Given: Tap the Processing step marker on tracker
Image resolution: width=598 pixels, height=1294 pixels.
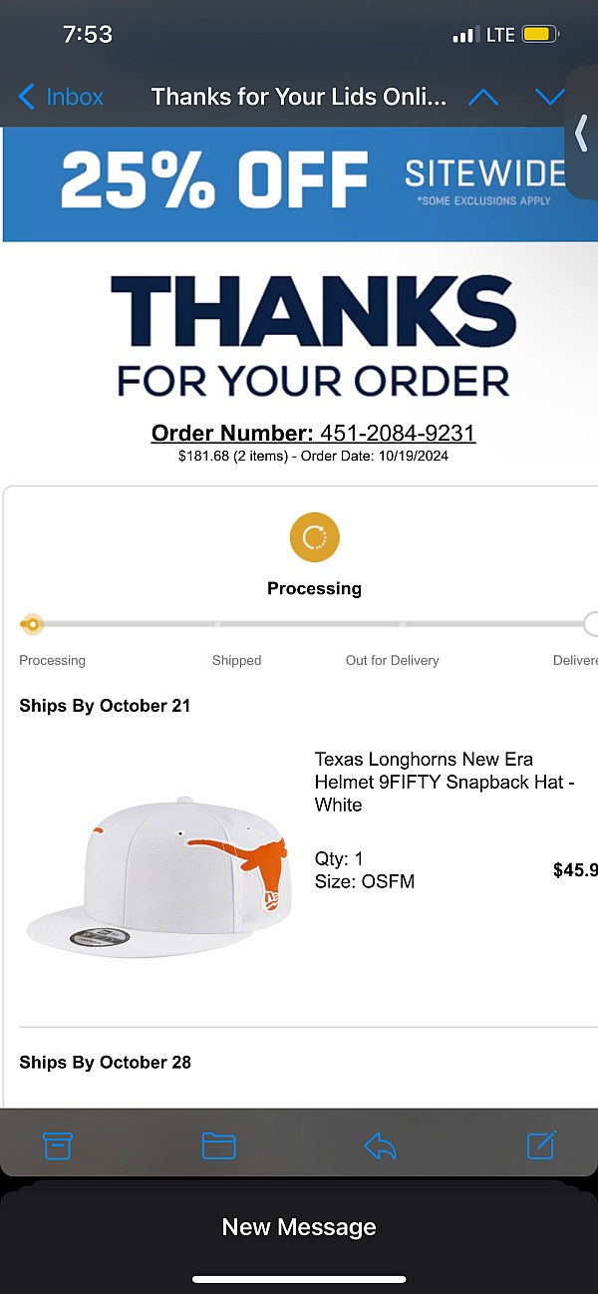Looking at the screenshot, I should pyautogui.click(x=32, y=625).
